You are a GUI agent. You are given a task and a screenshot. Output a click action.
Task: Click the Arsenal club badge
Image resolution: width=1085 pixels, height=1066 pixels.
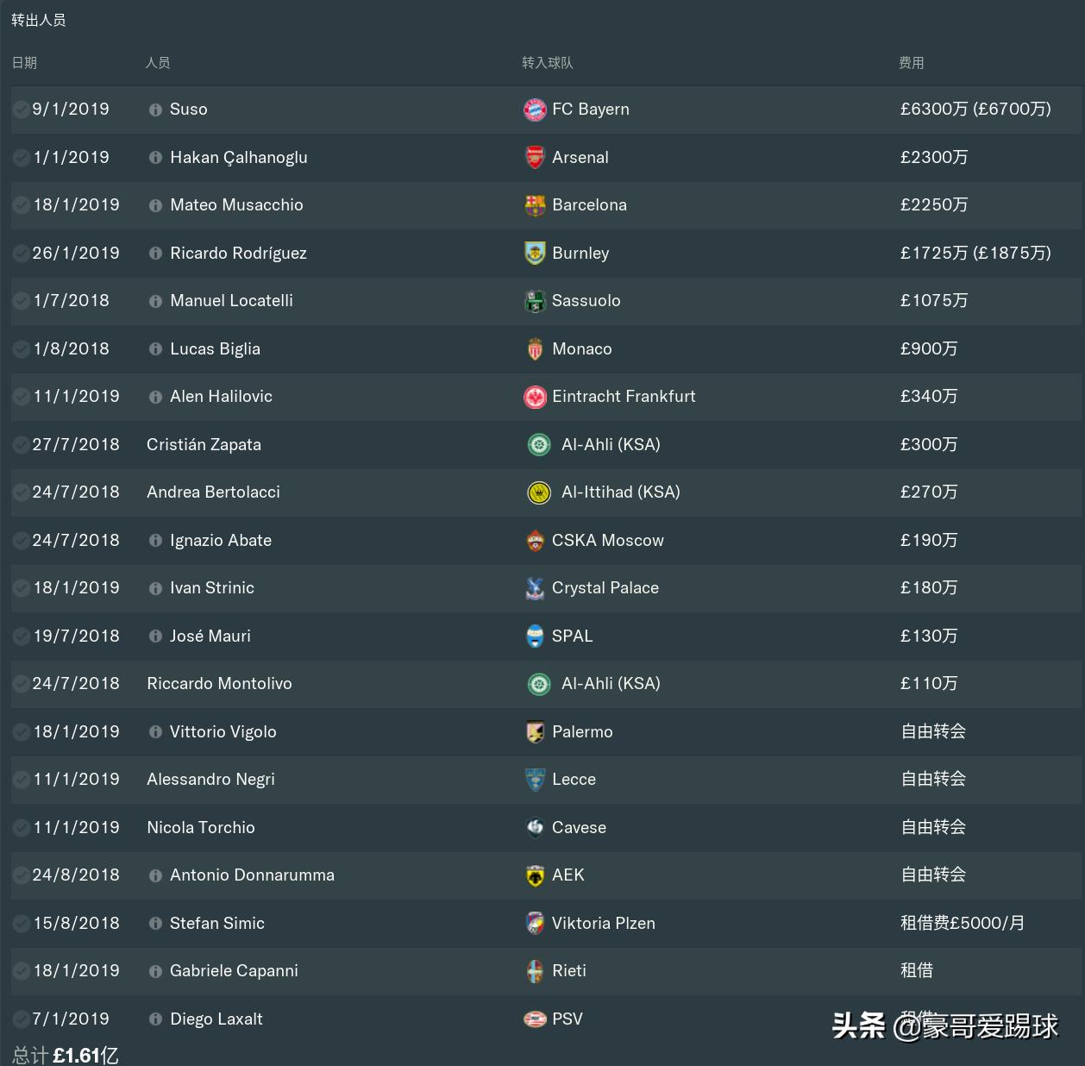[535, 158]
